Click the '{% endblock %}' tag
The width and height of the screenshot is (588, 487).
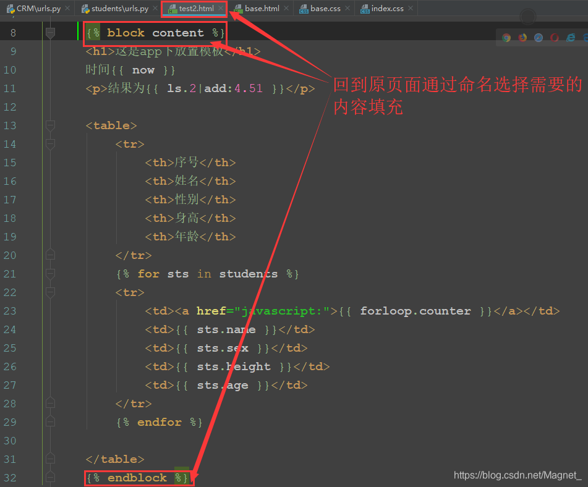click(137, 478)
